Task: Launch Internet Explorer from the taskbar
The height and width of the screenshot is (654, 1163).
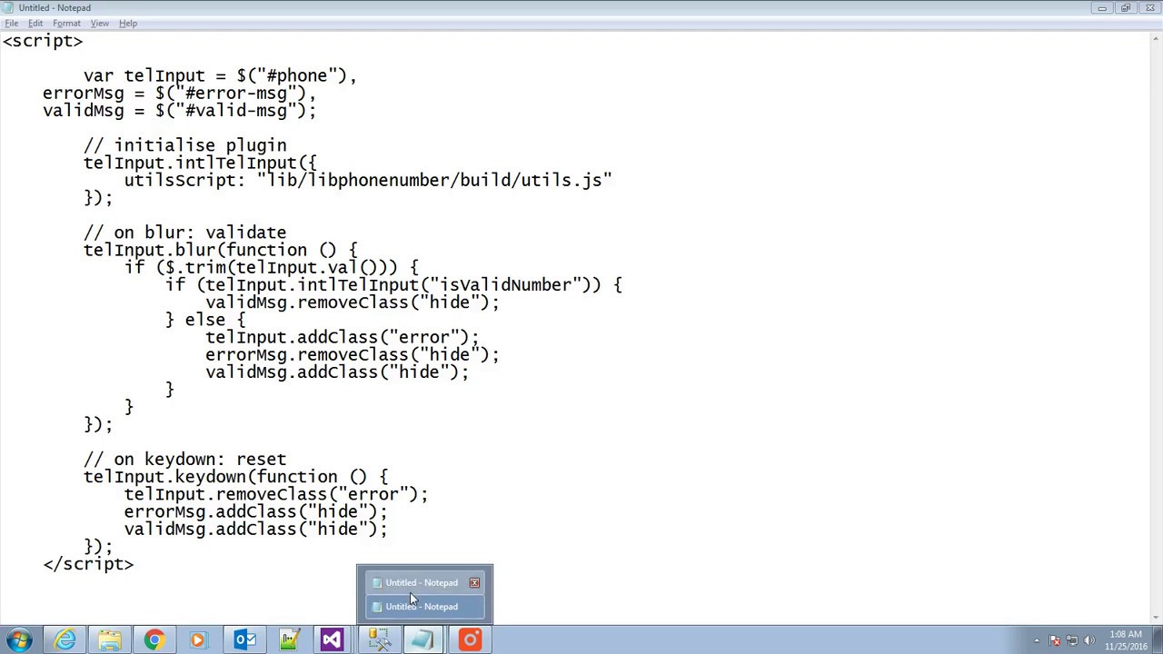Action: coord(65,640)
